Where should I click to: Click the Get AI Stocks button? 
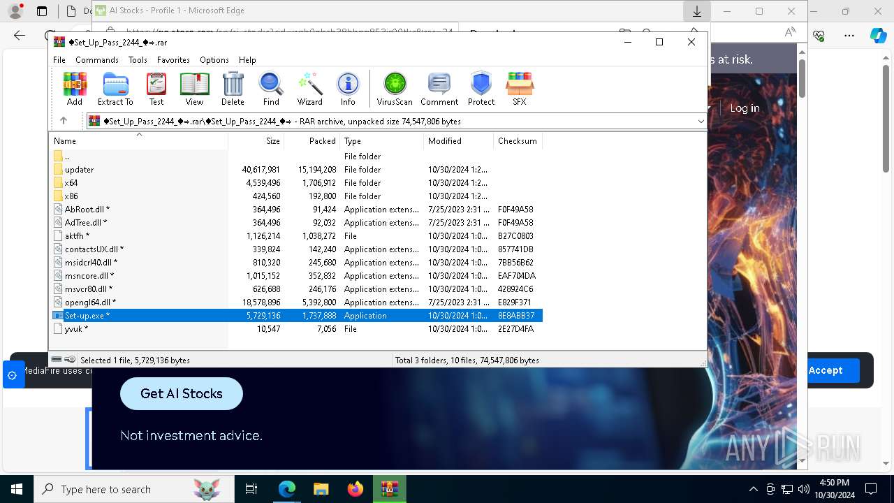point(182,393)
